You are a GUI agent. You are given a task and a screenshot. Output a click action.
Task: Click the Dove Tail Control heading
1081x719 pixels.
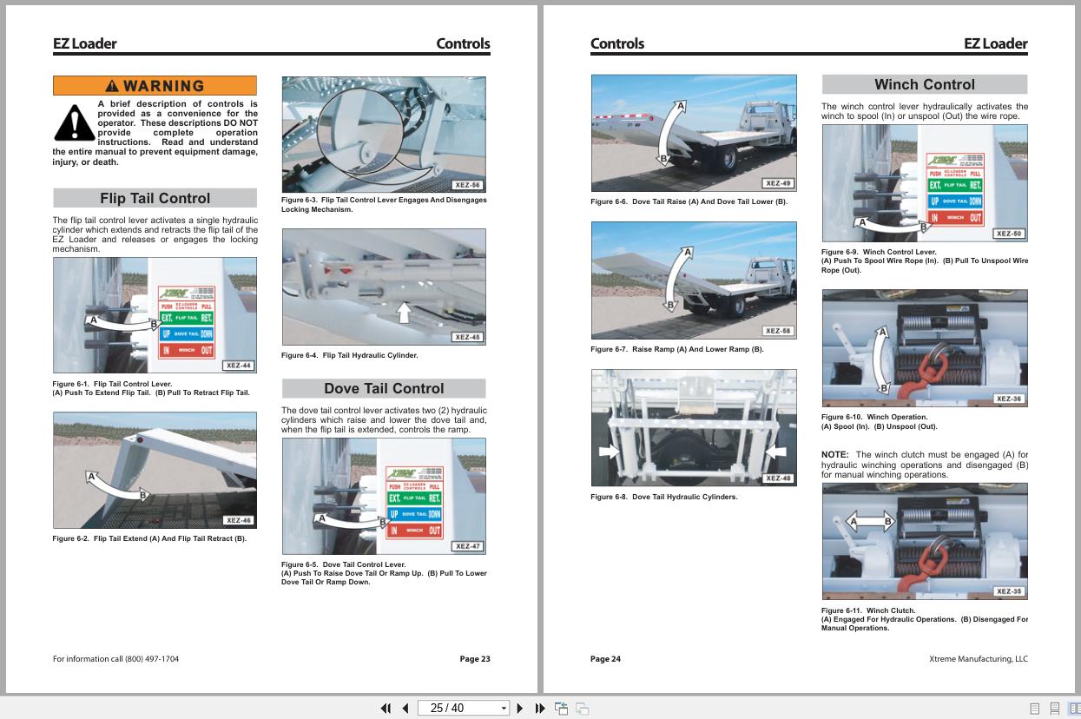(384, 388)
